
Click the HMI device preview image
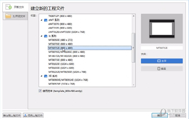click(162, 29)
